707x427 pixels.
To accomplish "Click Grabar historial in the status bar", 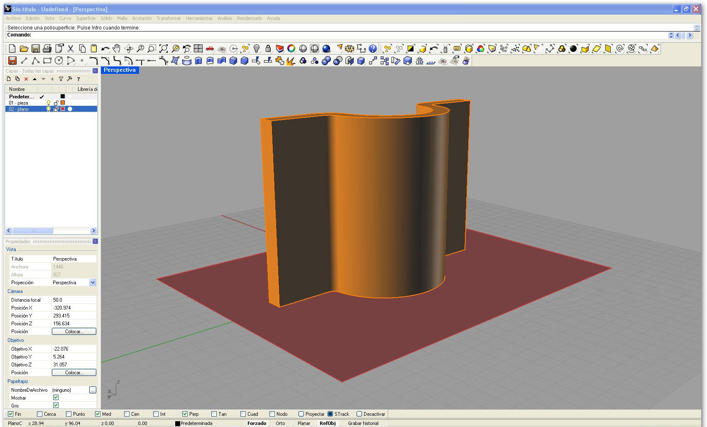I will 363,423.
